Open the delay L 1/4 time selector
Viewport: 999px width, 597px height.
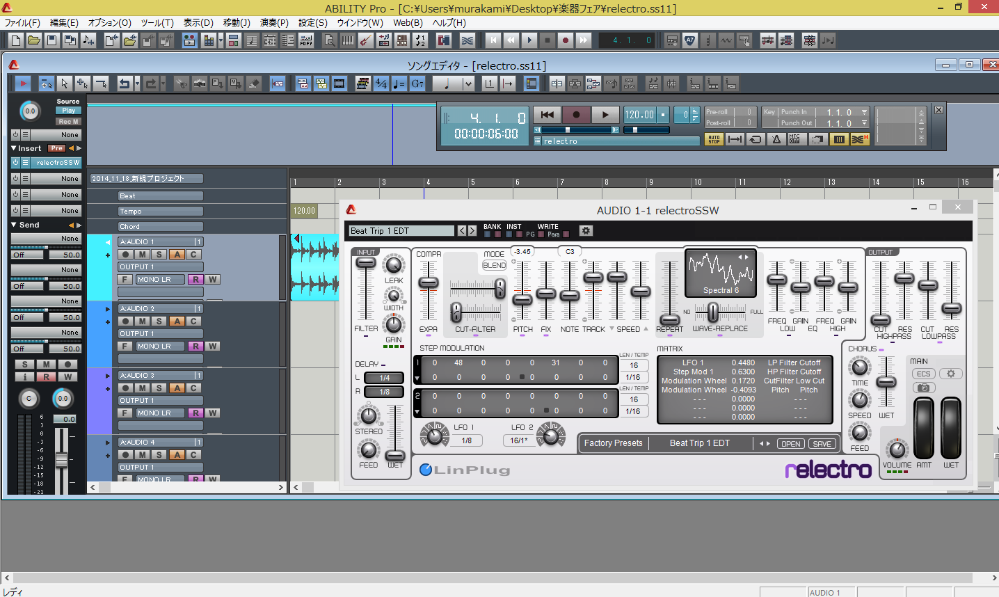[385, 378]
